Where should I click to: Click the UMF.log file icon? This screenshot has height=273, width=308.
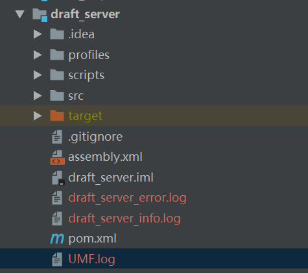[x=57, y=259]
